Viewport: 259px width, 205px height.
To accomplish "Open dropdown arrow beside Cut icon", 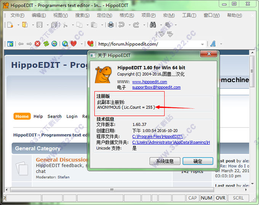I will click(x=73, y=25).
